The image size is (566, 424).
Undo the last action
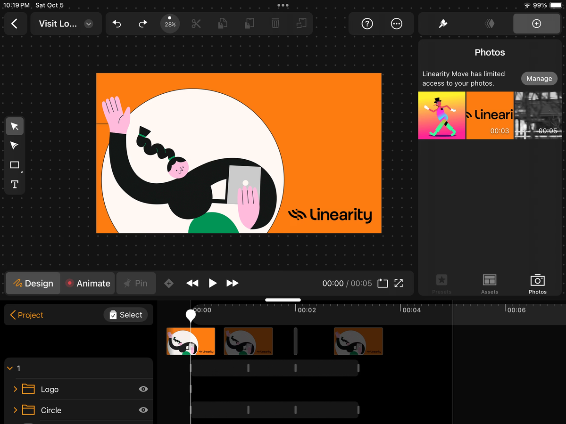[117, 24]
